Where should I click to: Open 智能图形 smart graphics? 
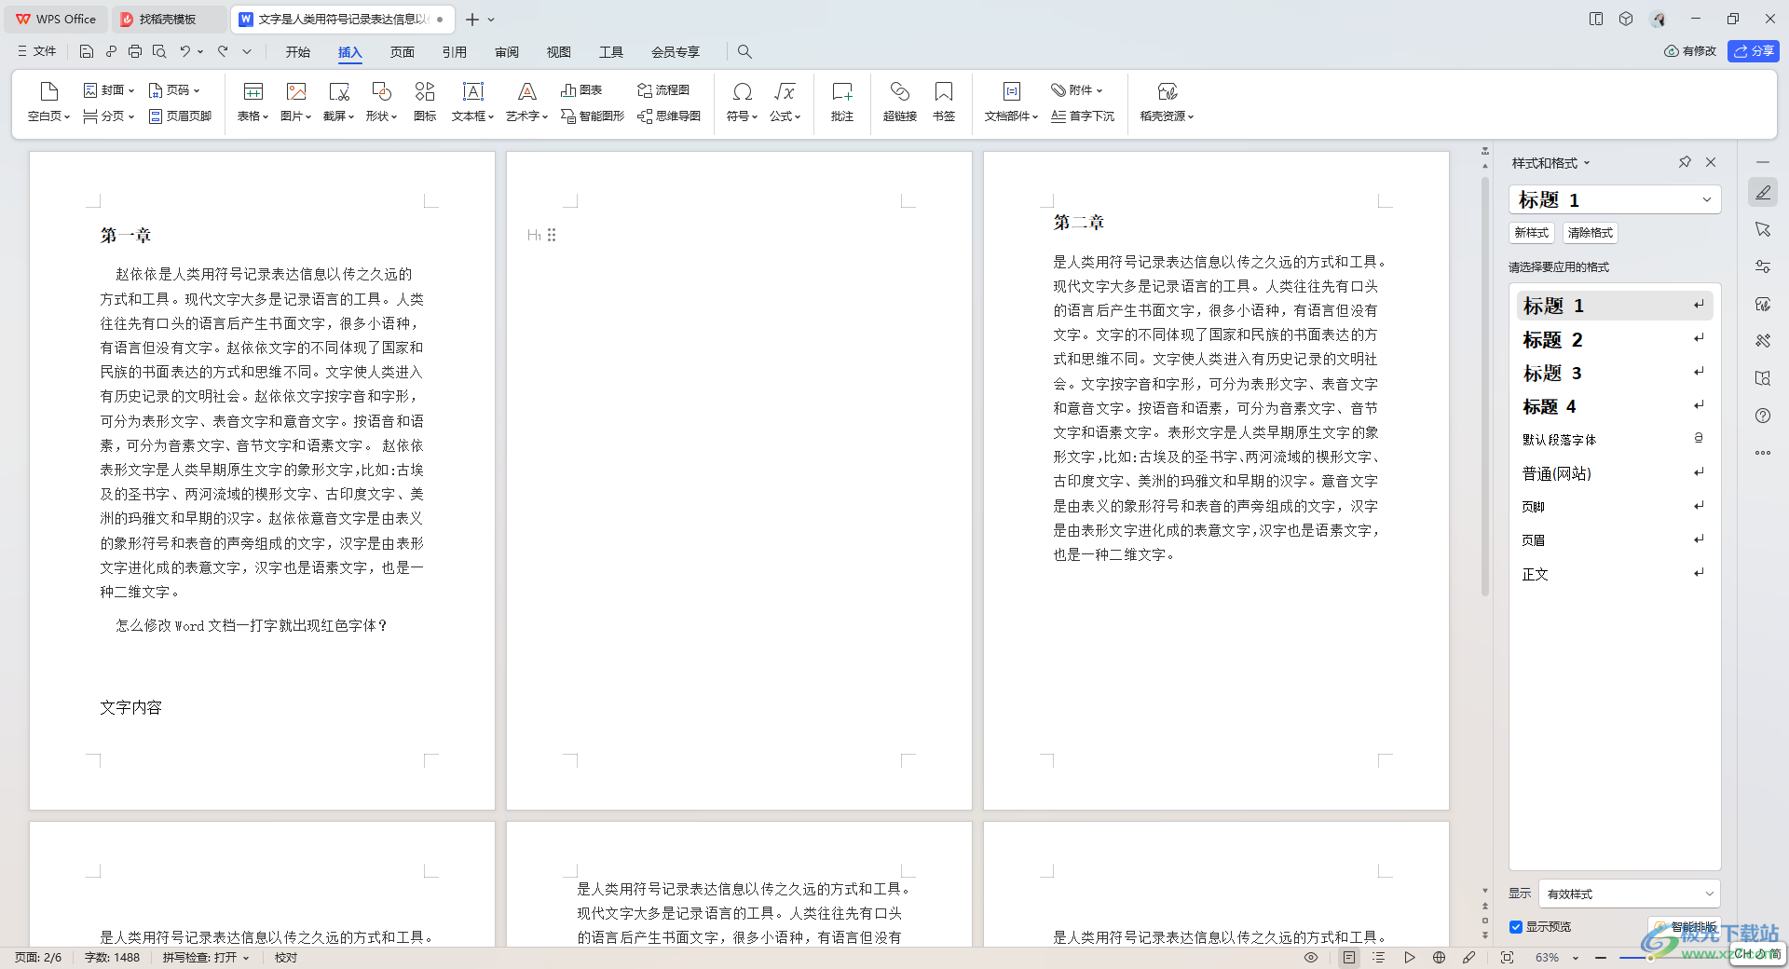click(x=593, y=116)
